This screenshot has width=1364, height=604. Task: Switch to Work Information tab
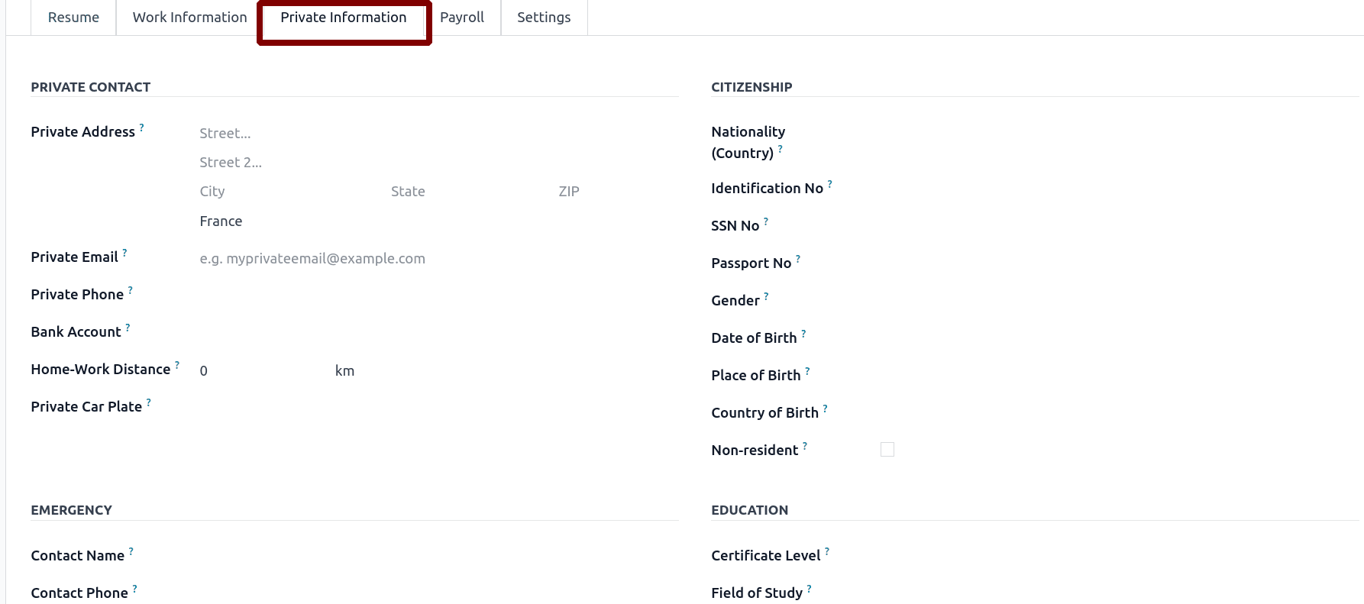189,18
